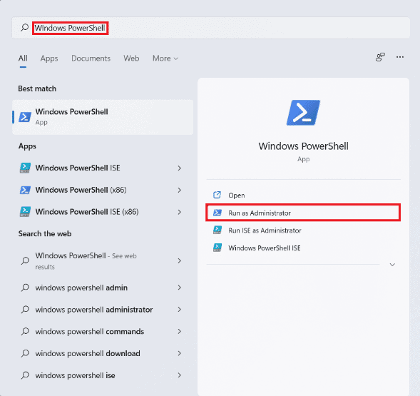This screenshot has height=396, width=420.
Task: Open the three-dot options menu
Action: (400, 57)
